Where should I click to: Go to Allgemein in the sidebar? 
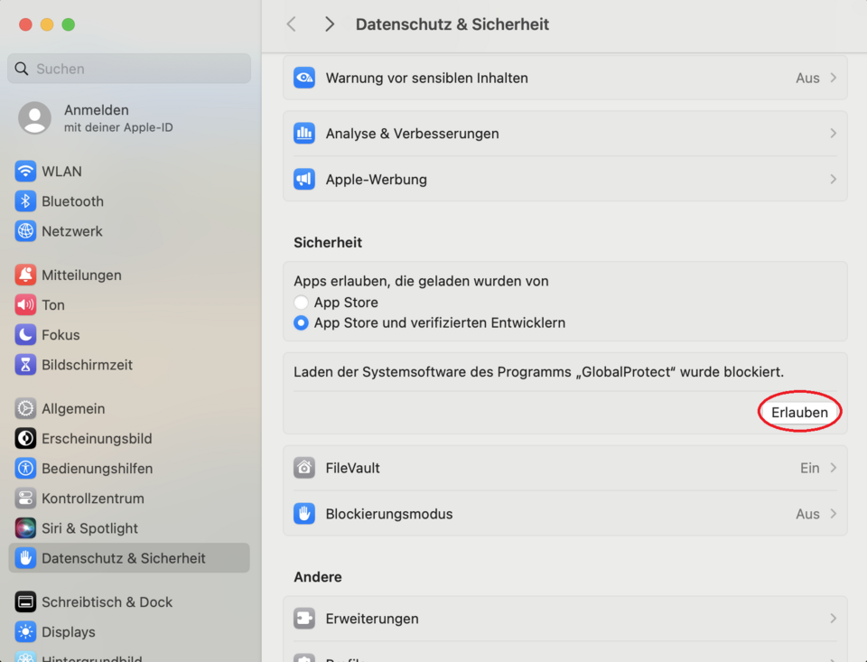click(73, 408)
